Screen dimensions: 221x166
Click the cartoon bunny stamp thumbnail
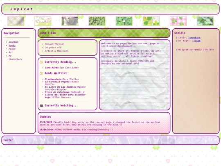[43, 21]
